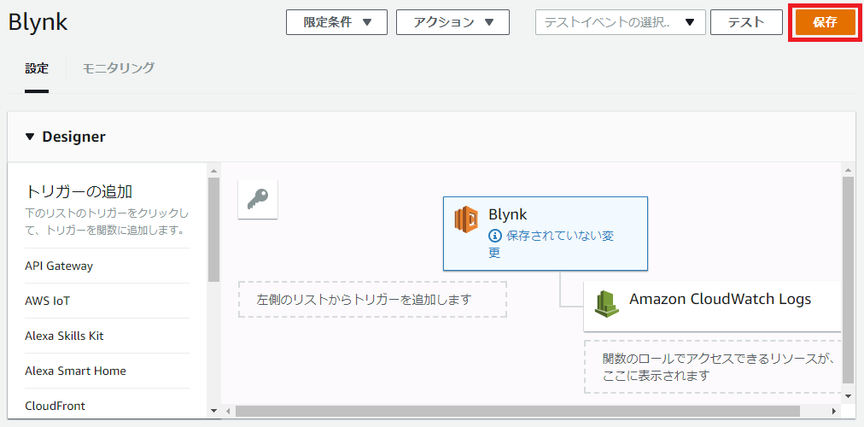Viewport: 864px width, 427px height.
Task: Click the Blynk page title
Action: tap(38, 22)
